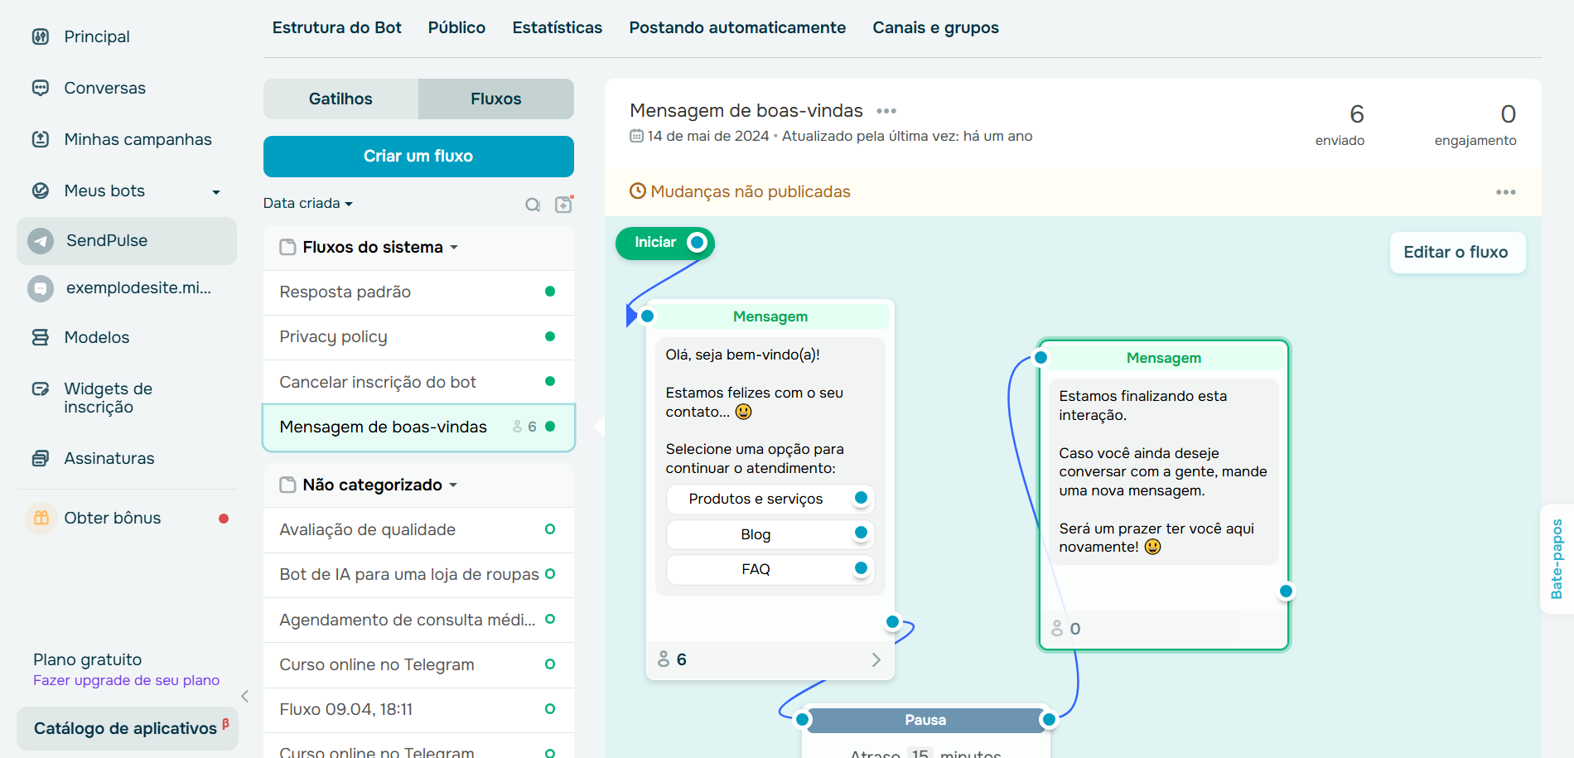The width and height of the screenshot is (1574, 758).
Task: Create a new flow folder icon
Action: [564, 204]
